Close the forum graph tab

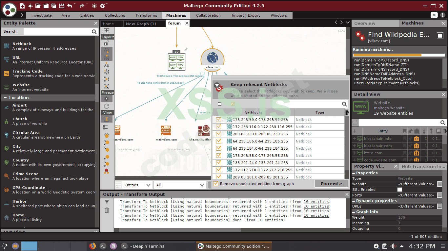pyautogui.click(x=187, y=23)
